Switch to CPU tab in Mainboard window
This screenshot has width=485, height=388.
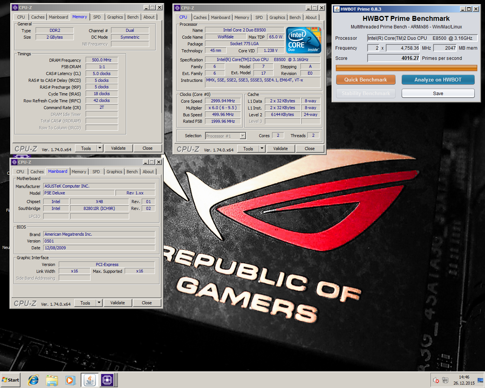point(20,172)
